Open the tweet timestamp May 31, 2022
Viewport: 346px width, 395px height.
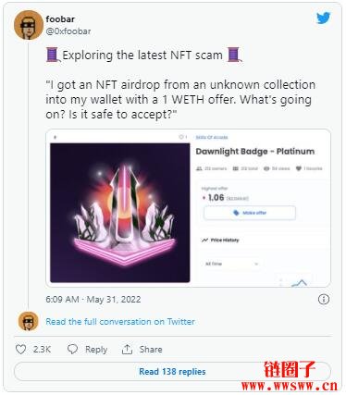(x=93, y=300)
